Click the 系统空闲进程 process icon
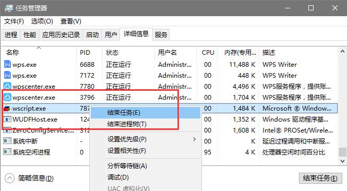 tap(7, 152)
